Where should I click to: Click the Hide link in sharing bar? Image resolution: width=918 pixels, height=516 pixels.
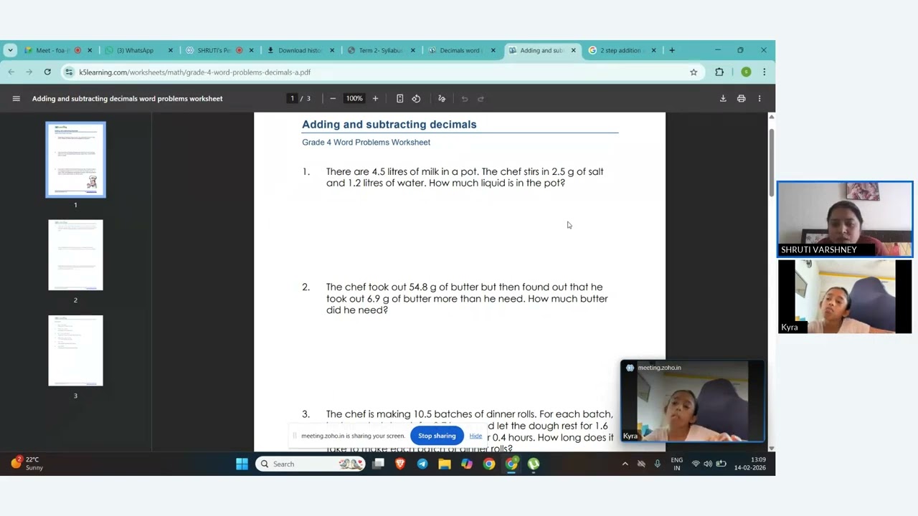click(x=475, y=436)
